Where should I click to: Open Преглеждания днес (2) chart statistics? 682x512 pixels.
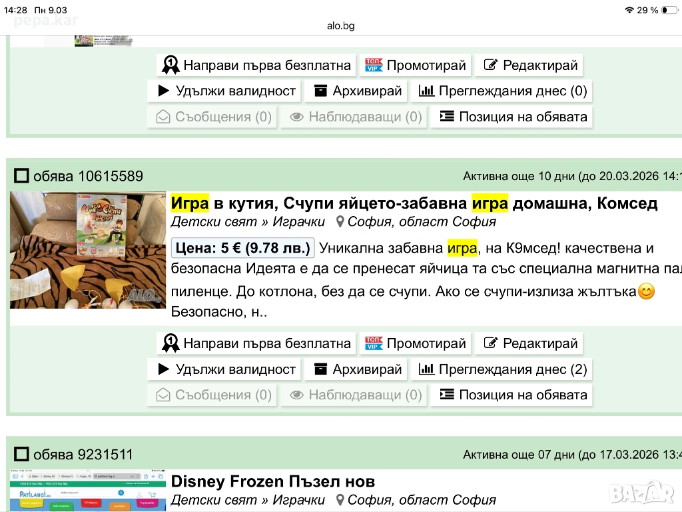tap(503, 369)
